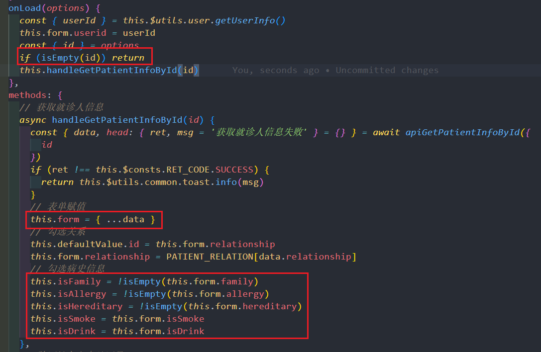Click handleGetPatientInfoById call in onLoad
541x352 pixels.
pos(112,70)
